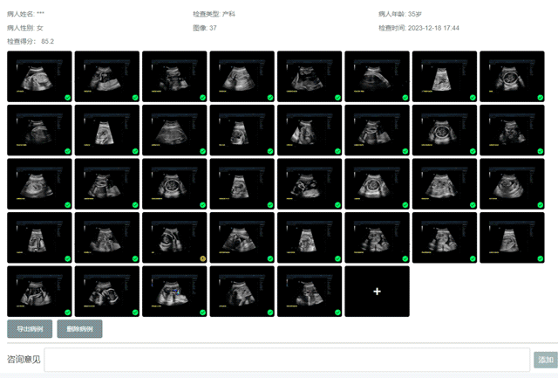Click the yellow warning badge in row four
The width and height of the screenshot is (558, 378).
tap(202, 258)
